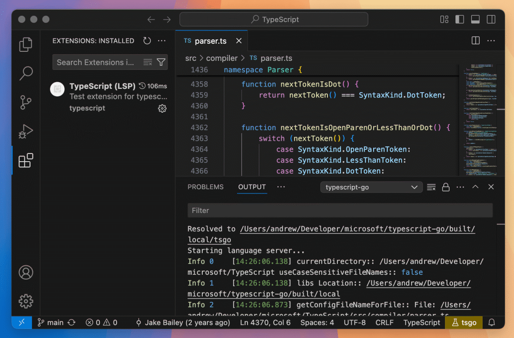The width and height of the screenshot is (514, 338).
Task: Open the typescript-go/built/ path link
Action: 357,229
